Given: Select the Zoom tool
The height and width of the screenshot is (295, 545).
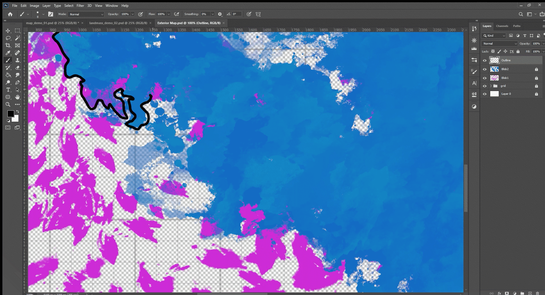Looking at the screenshot, I should point(8,104).
